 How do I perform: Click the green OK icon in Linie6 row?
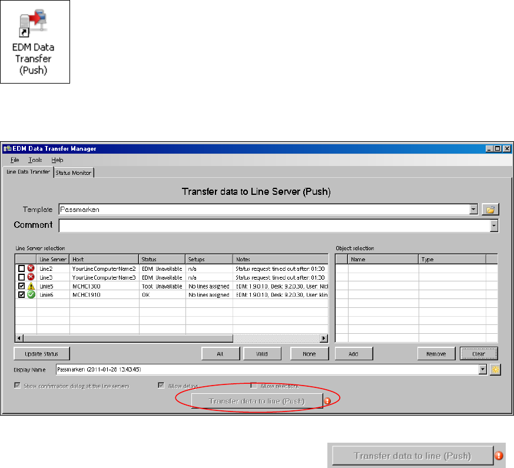[x=31, y=294]
